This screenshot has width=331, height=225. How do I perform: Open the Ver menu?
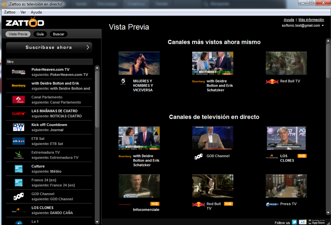(23, 12)
